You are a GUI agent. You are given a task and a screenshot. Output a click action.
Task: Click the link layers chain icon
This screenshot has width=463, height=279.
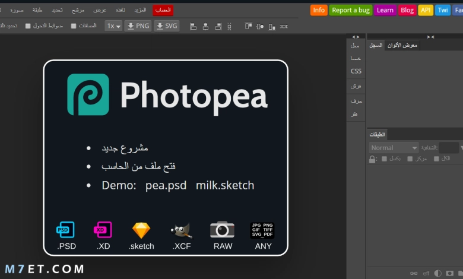point(414,273)
